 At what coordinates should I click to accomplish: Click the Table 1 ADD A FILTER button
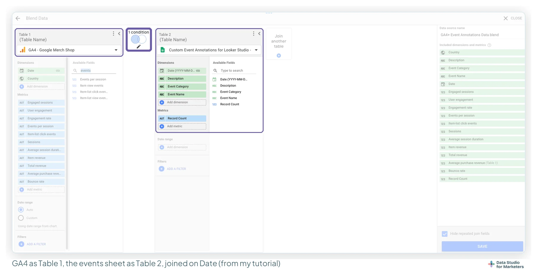pyautogui.click(x=33, y=244)
